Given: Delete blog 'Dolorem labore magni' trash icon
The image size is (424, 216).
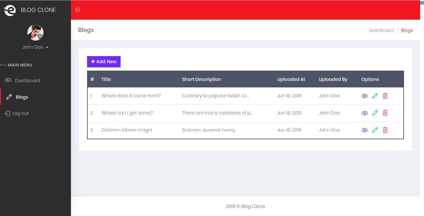Looking at the screenshot, I should (x=385, y=130).
